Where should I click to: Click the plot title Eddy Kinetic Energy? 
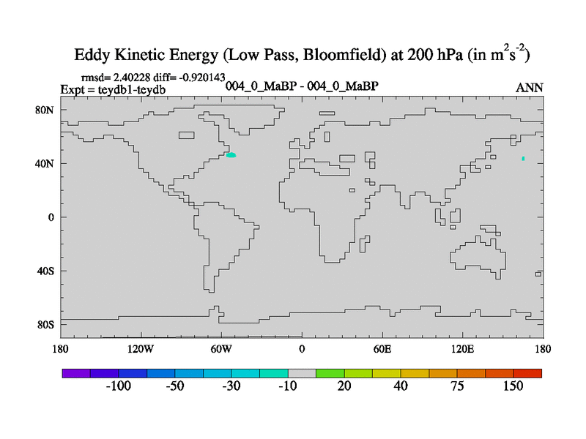tap(302, 55)
